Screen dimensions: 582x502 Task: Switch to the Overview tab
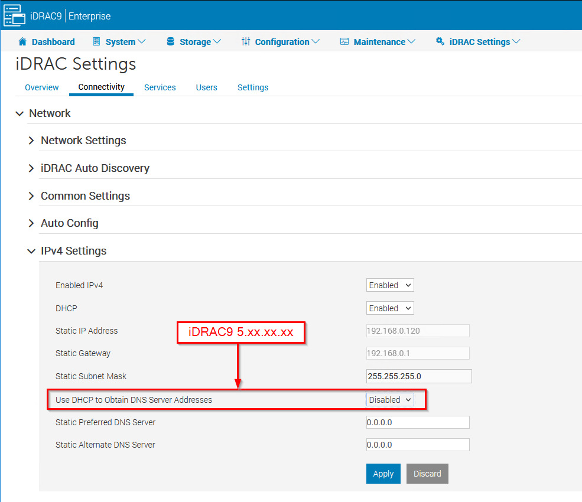click(x=41, y=87)
